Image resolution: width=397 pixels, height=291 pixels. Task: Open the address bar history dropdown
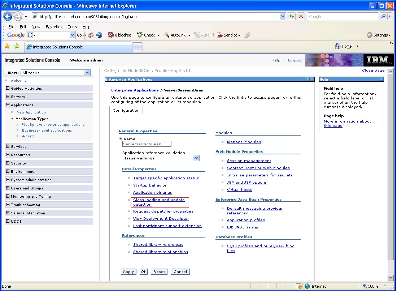coord(283,17)
